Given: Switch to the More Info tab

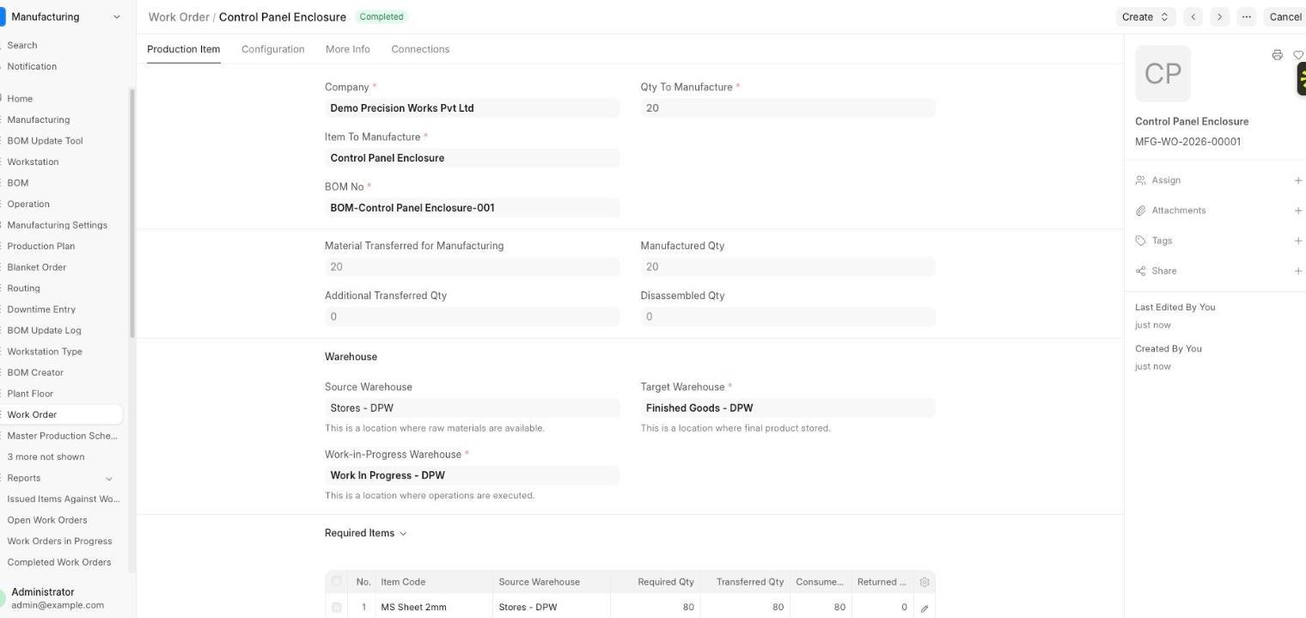Looking at the screenshot, I should (348, 49).
